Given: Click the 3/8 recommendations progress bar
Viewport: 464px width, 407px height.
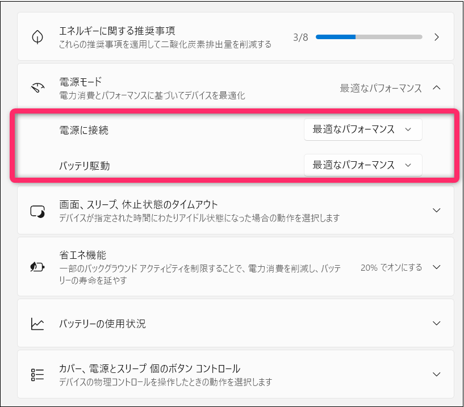Looking at the screenshot, I should pos(369,37).
